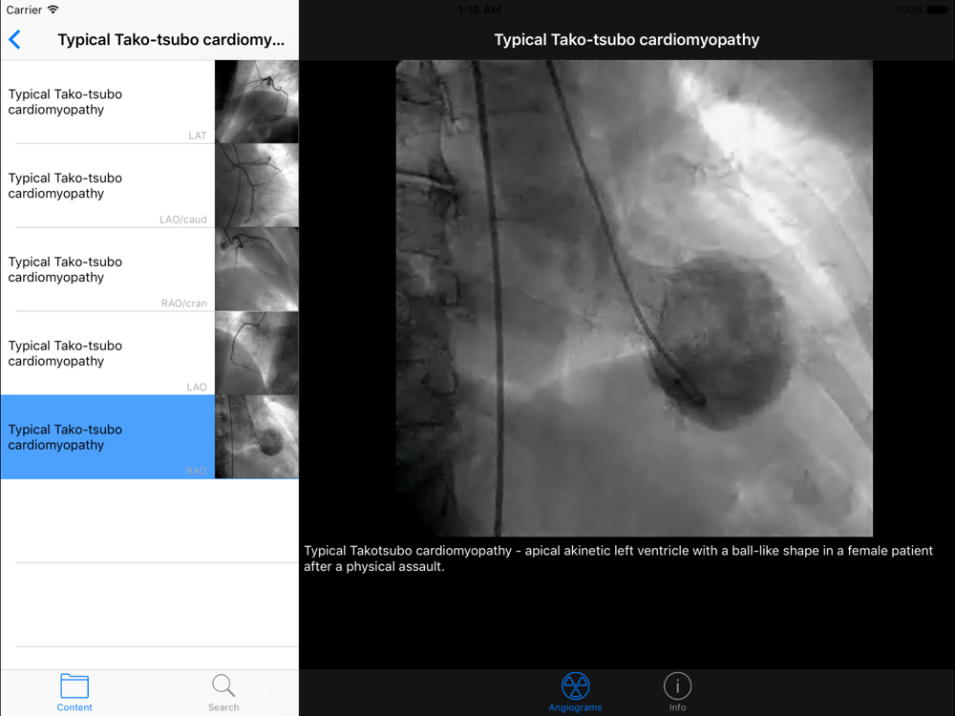
Task: Select the RAO/cran Tako-tsubo list row
Action: click(x=107, y=269)
